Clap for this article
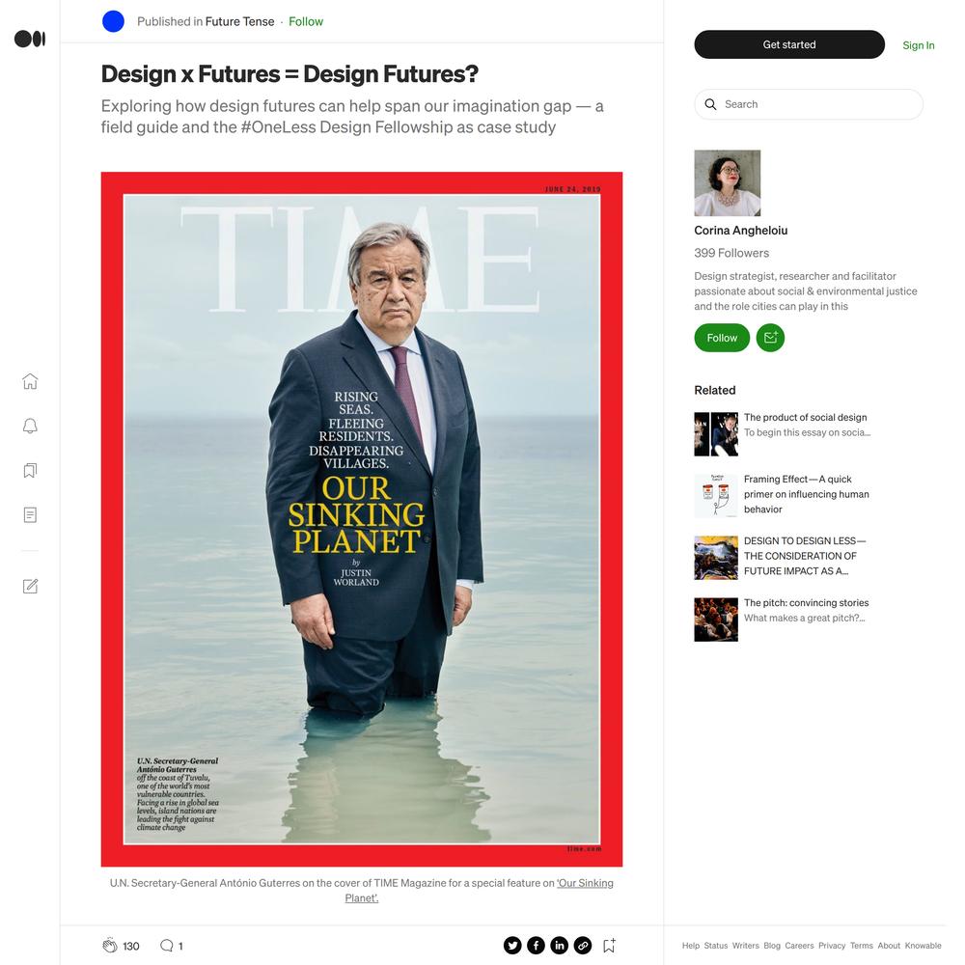 (x=110, y=946)
